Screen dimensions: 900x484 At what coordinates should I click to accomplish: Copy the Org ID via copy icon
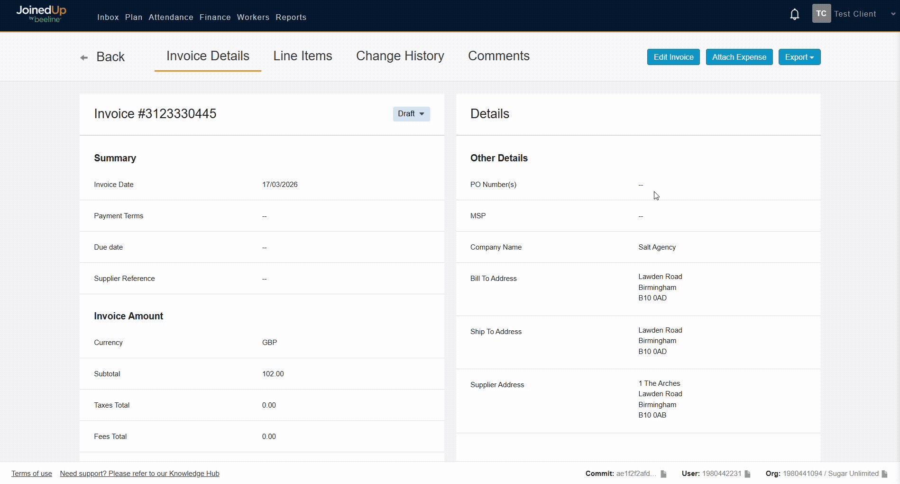884,474
